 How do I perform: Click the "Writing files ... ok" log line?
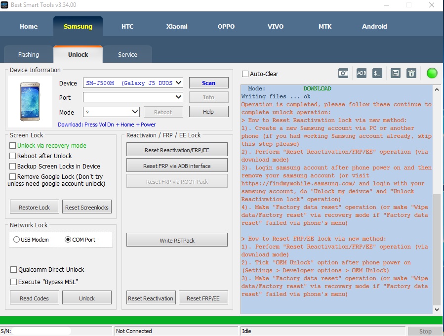(x=276, y=97)
